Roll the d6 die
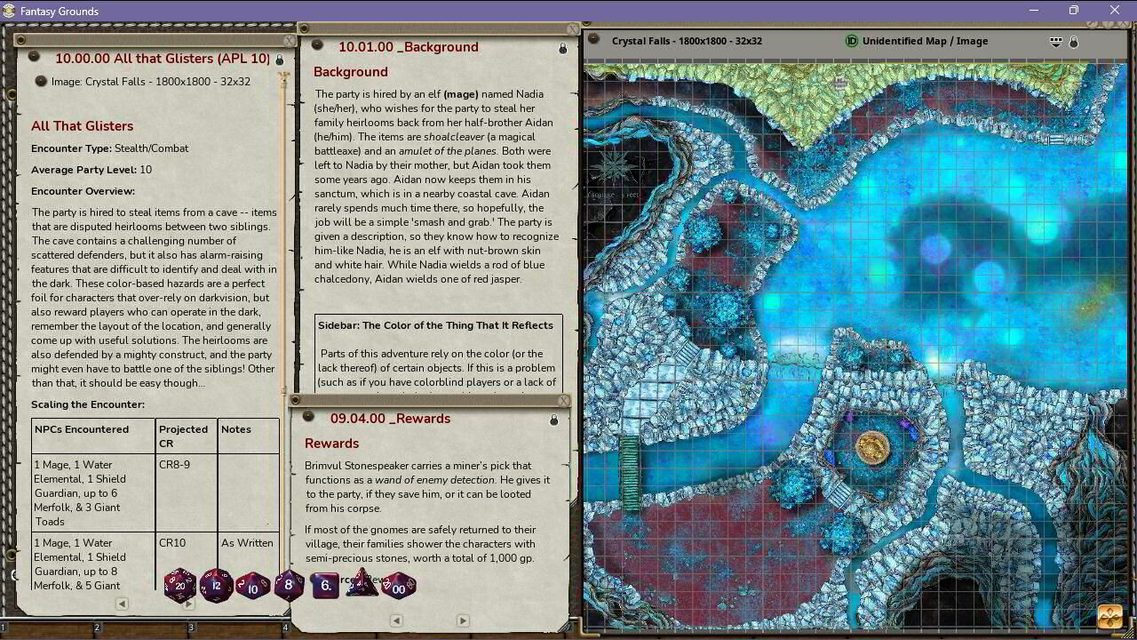 [x=325, y=584]
